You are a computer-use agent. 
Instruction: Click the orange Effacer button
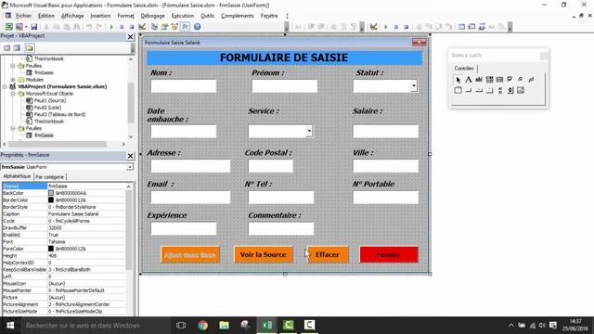point(328,254)
